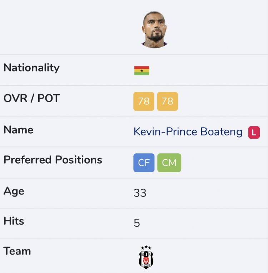Click the Nationality row label
The height and width of the screenshot is (273, 268).
(x=31, y=68)
